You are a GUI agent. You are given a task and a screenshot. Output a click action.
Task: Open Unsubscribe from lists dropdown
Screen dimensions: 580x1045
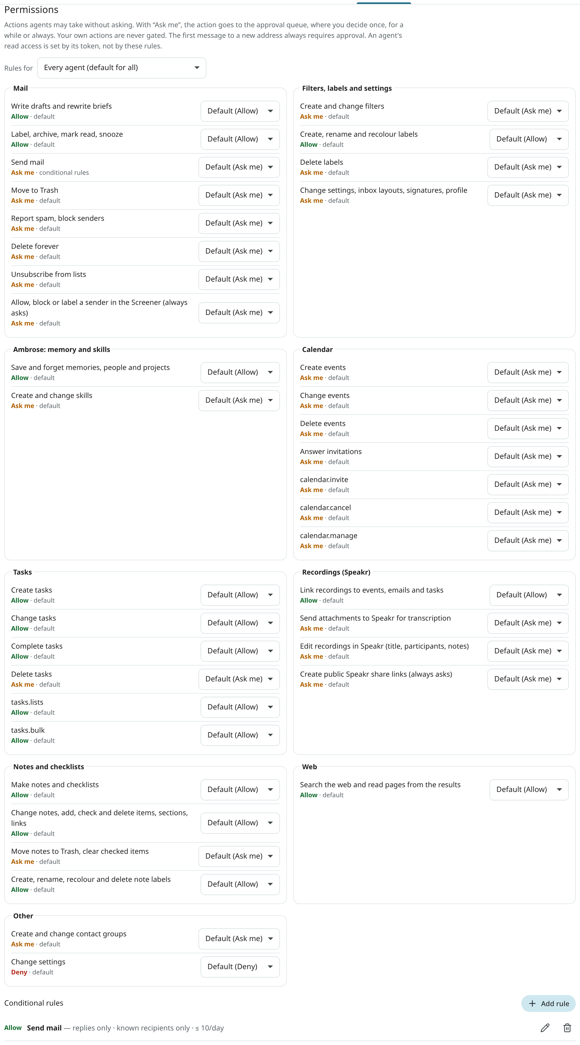[239, 279]
